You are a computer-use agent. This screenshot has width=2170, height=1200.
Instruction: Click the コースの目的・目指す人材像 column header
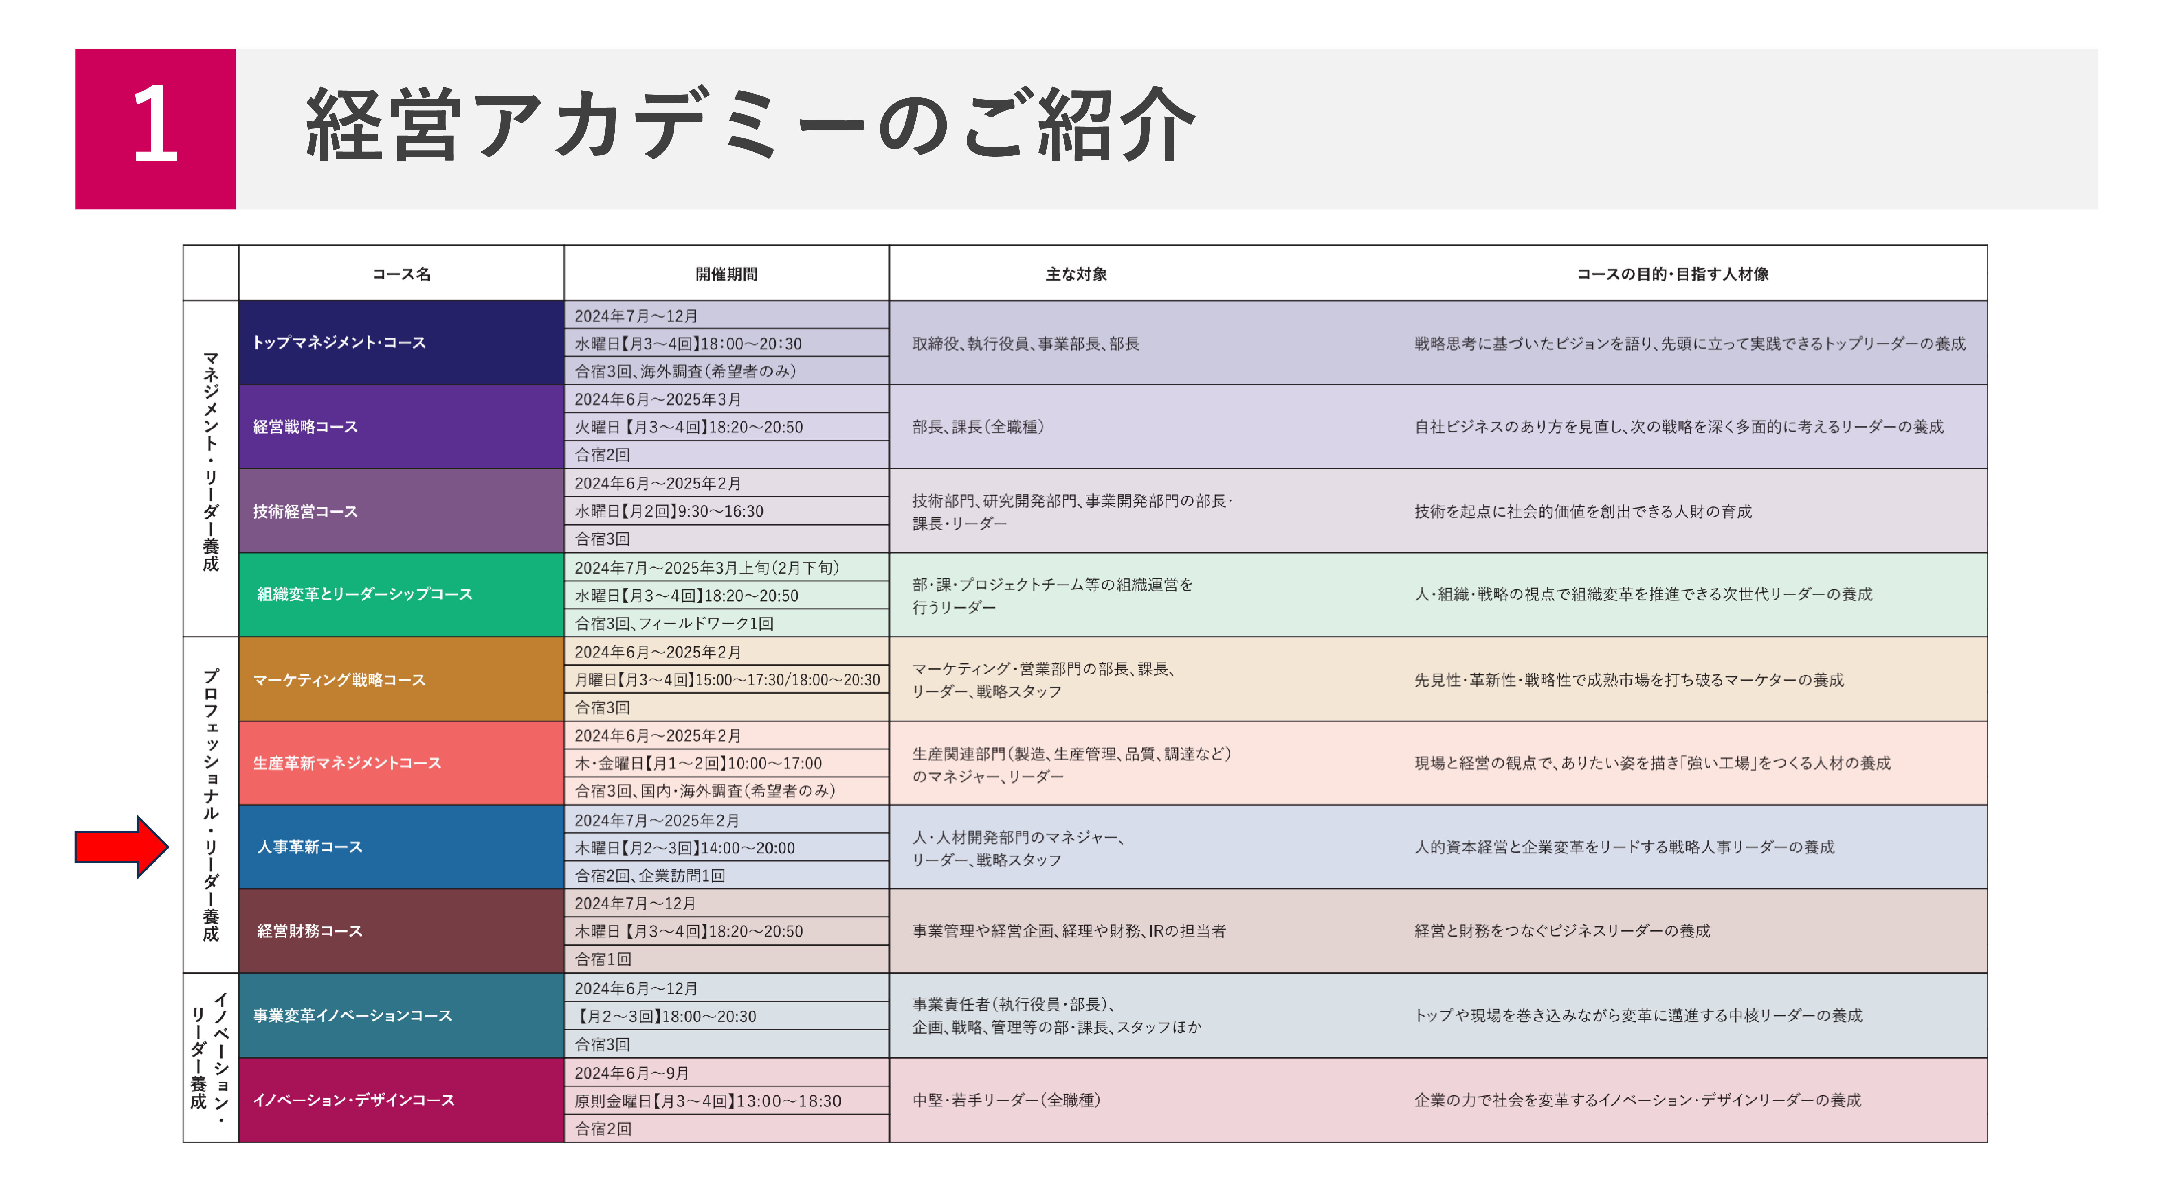pyautogui.click(x=1672, y=274)
